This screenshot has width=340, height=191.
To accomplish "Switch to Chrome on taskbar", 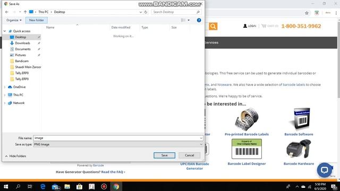I will click(116, 186).
